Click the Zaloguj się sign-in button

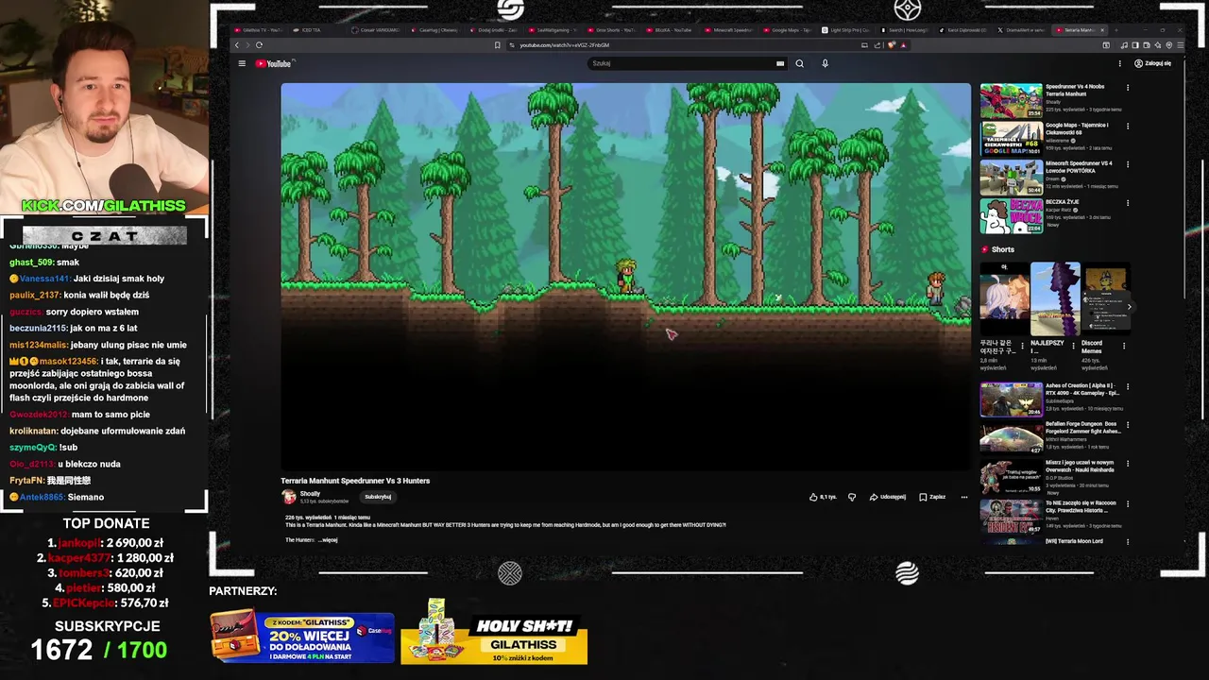tap(1152, 63)
